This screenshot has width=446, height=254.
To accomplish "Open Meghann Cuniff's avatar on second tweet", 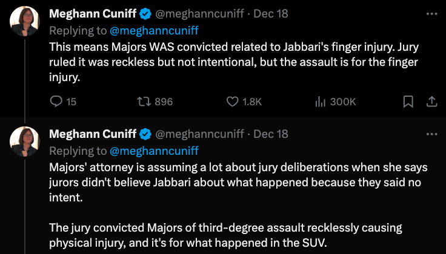I will (x=24, y=143).
